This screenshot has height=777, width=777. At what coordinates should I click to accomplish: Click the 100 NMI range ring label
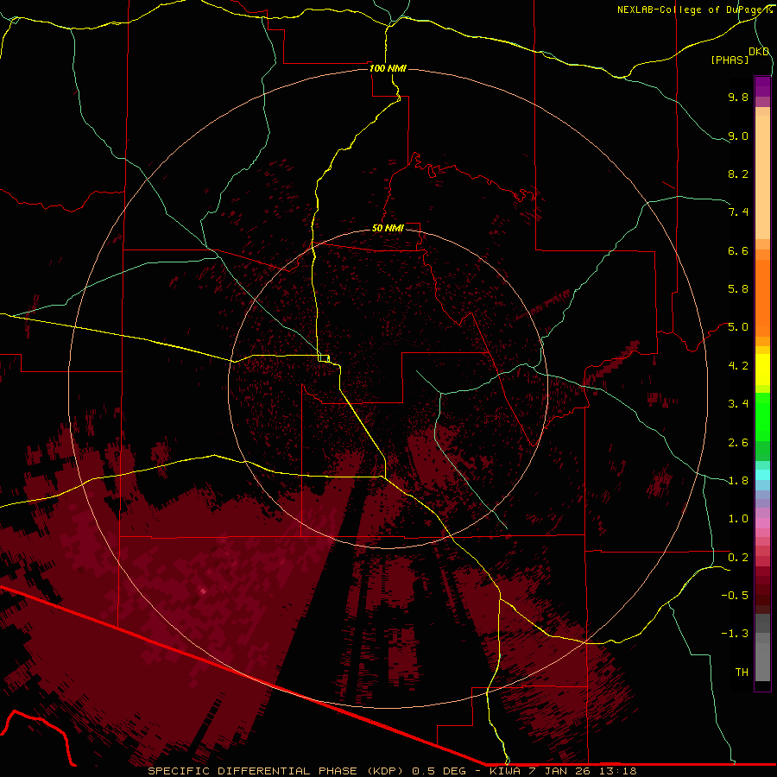coord(388,68)
